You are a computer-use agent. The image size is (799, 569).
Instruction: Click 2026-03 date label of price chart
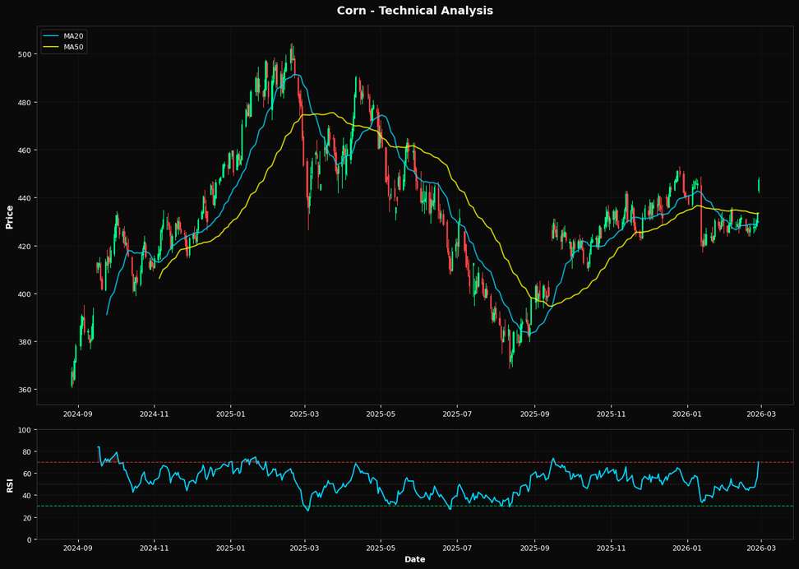[x=761, y=414]
